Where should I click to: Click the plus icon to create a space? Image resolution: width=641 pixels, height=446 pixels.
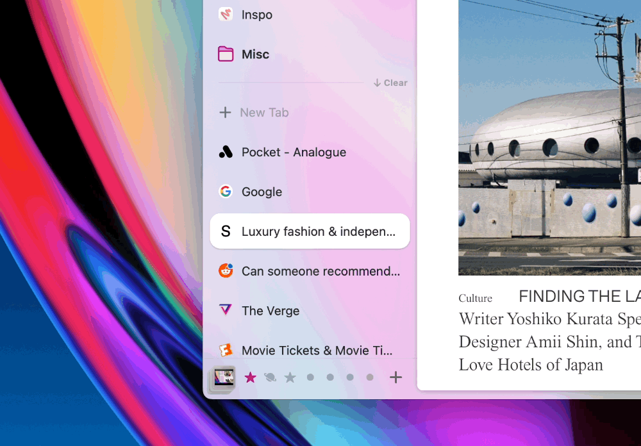pyautogui.click(x=395, y=377)
